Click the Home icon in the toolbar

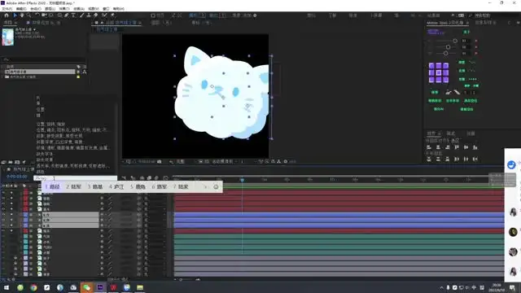pos(7,15)
